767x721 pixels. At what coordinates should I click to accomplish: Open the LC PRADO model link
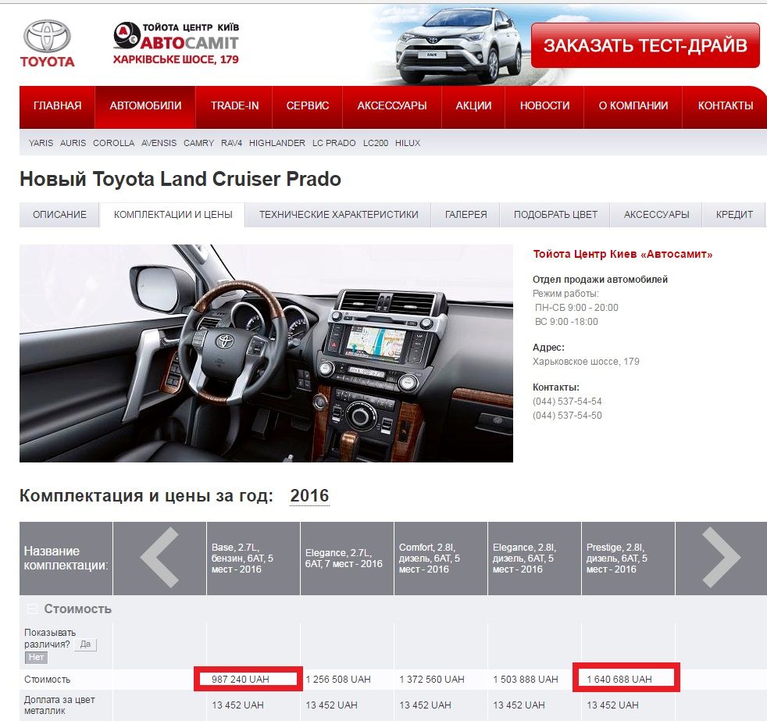[x=334, y=144]
